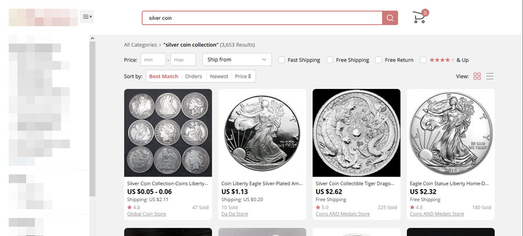Screen dimensions: 523x236
Task: Sort results by Price
Action: 243,77
